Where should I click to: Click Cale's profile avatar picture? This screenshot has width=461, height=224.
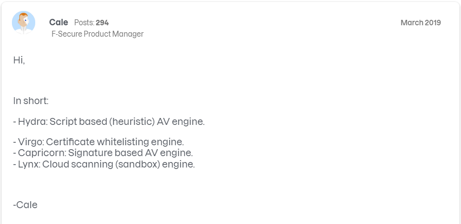tap(23, 23)
